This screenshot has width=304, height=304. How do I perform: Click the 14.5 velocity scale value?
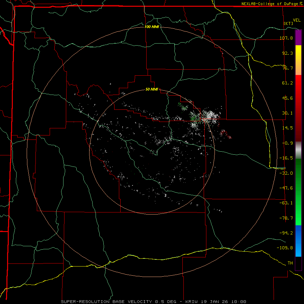(x=287, y=128)
